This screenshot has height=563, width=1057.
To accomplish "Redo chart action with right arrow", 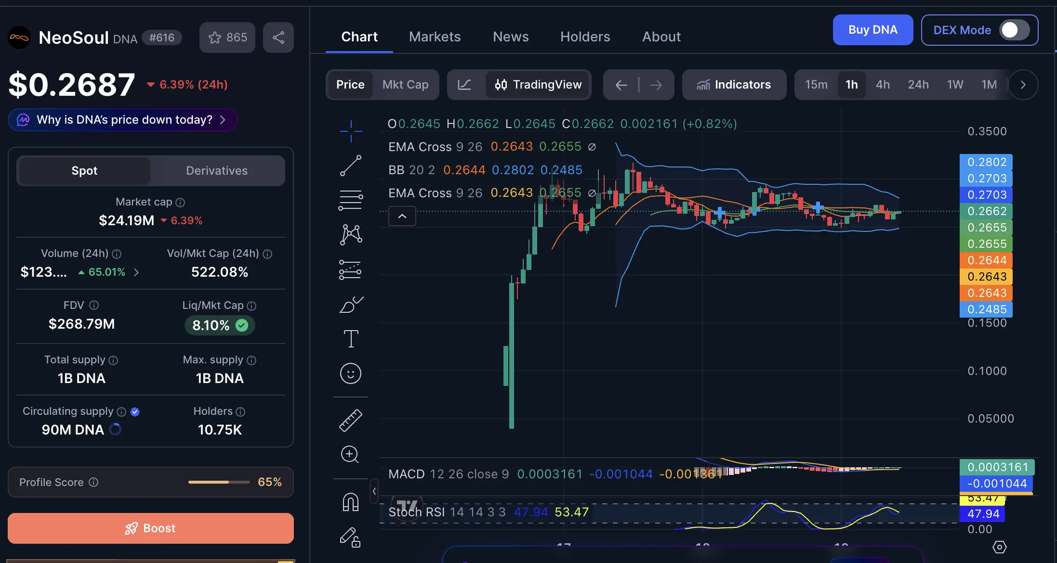I will coord(656,85).
